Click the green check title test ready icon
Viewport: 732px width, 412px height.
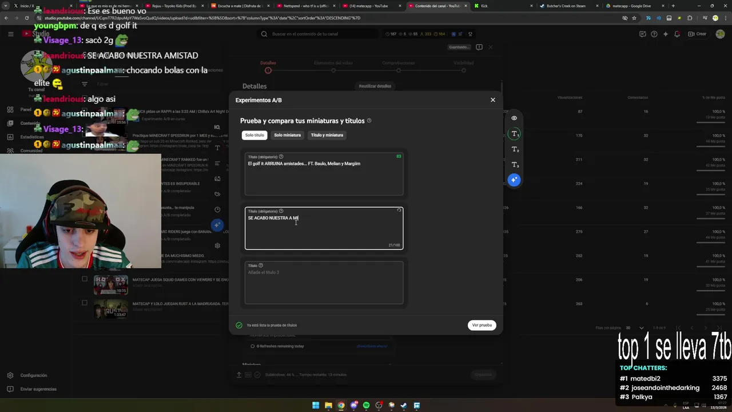[x=239, y=325]
